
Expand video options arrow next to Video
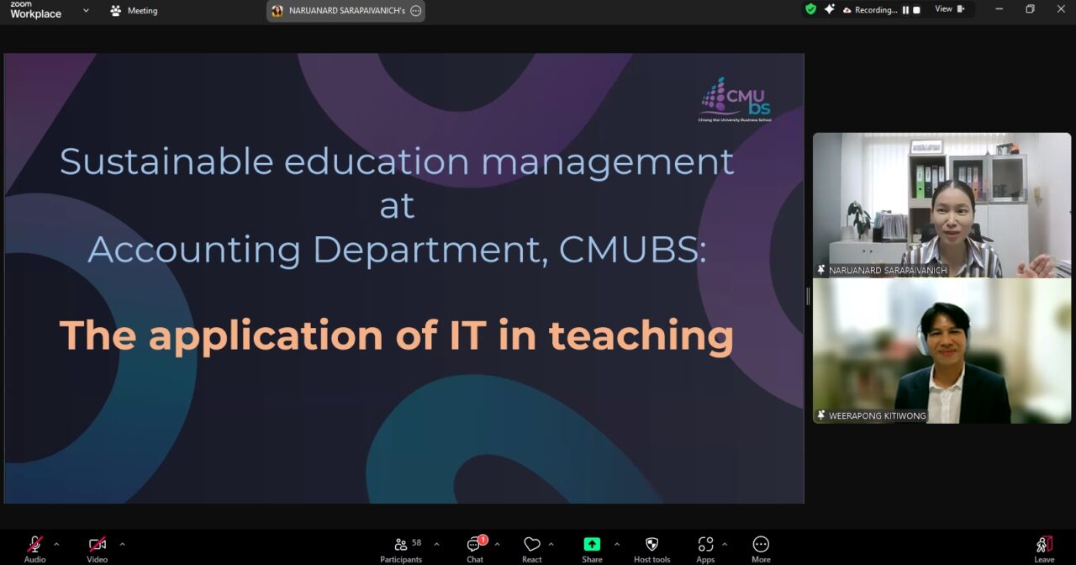(x=123, y=544)
